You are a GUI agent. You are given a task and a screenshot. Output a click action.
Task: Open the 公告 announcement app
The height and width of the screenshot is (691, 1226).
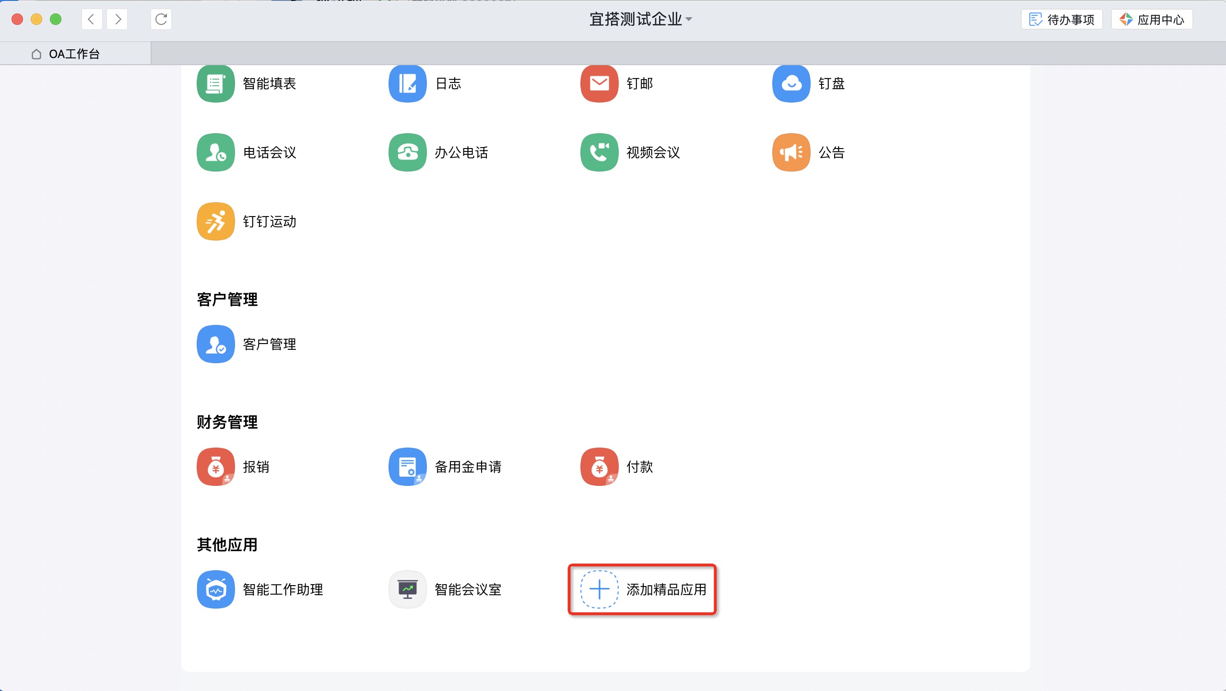click(x=791, y=152)
